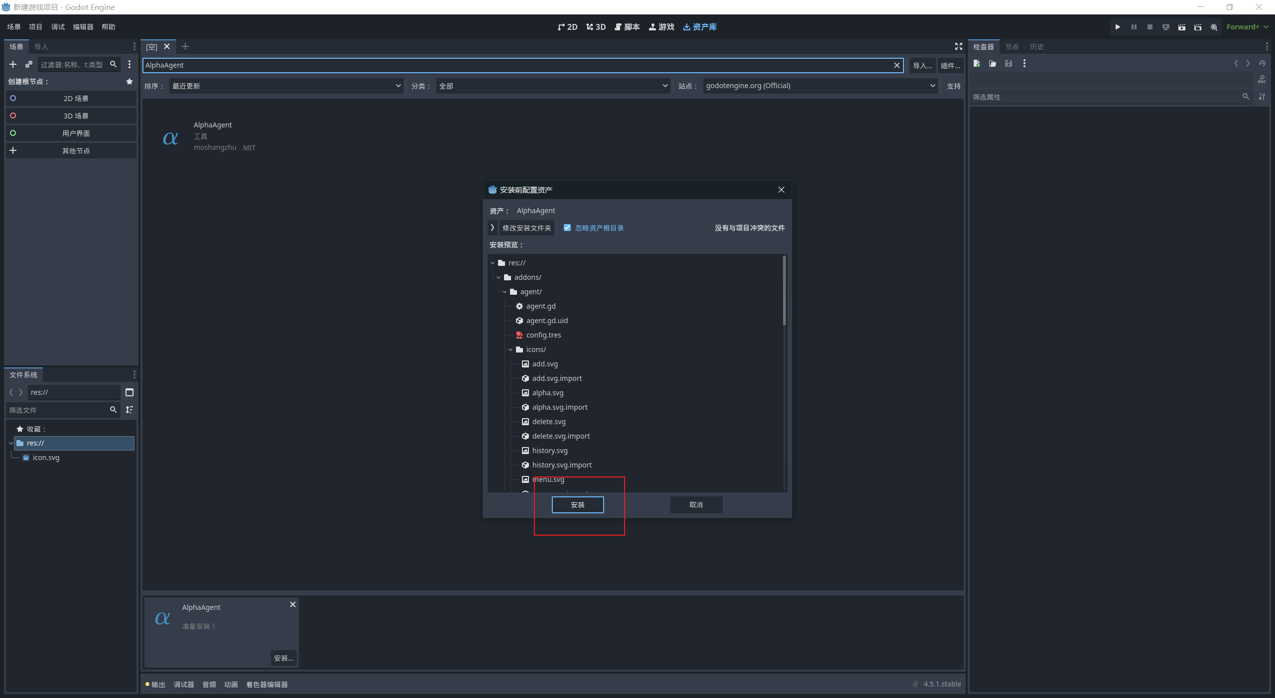Click the load resource folder icon in Inspector
The width and height of the screenshot is (1275, 698).
992,63
